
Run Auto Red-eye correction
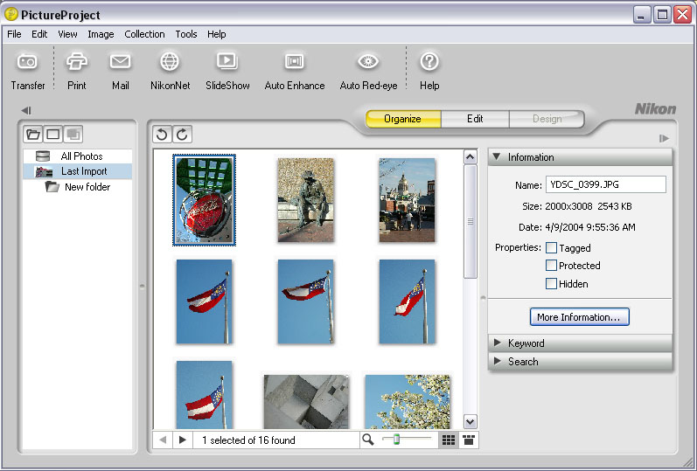(368, 62)
